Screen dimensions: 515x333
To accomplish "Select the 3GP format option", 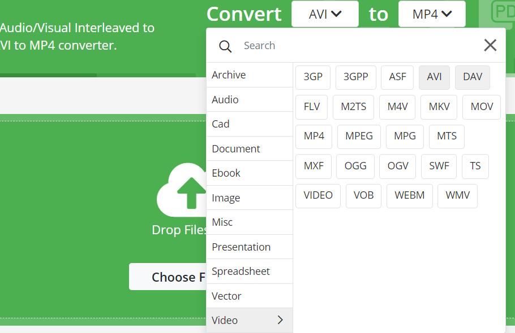I will click(313, 77).
